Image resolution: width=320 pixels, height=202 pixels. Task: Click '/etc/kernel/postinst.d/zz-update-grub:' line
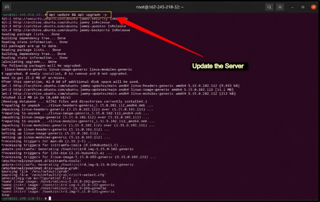click(x=40, y=168)
